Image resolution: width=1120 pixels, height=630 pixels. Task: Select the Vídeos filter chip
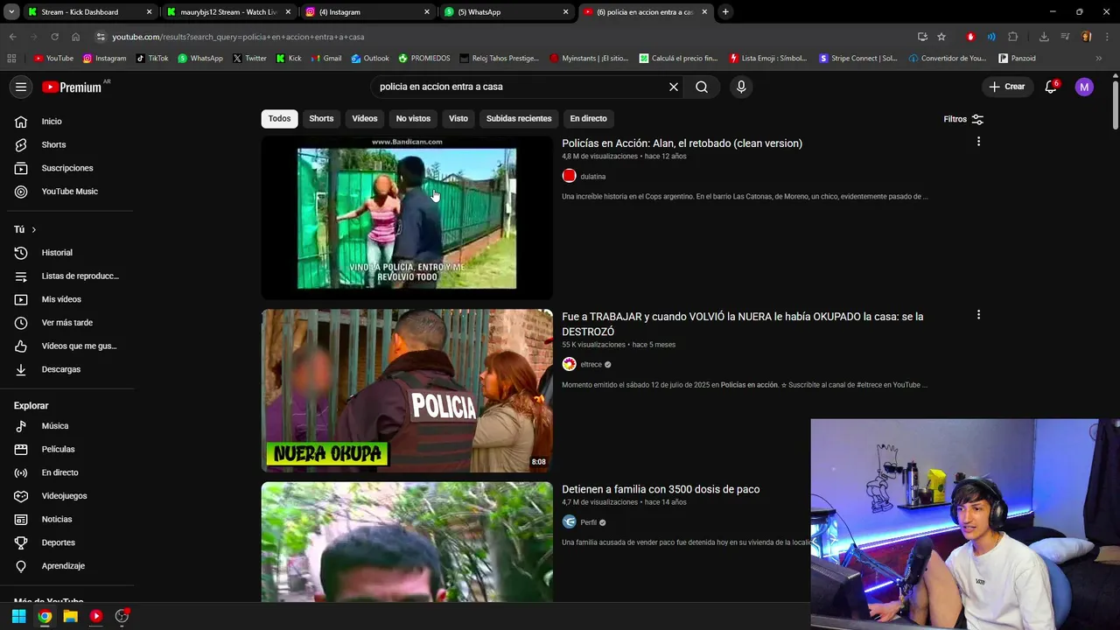[x=365, y=118]
